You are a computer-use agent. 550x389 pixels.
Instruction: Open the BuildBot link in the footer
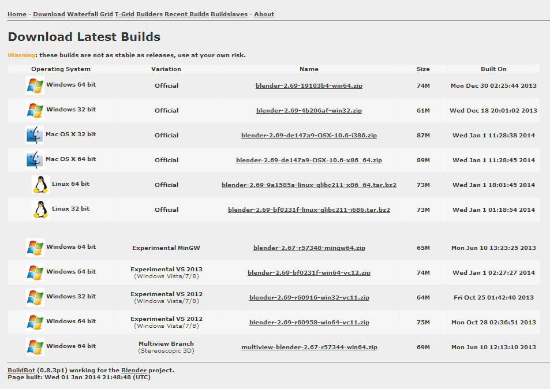[x=21, y=370]
